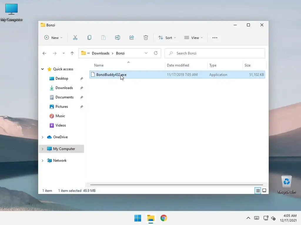Click the pin icon next to Downloads
301x225 pixels.
coord(82,88)
